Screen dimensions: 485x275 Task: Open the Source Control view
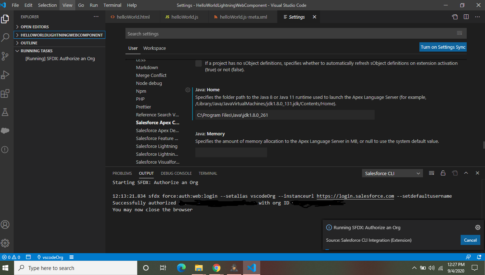[5, 56]
